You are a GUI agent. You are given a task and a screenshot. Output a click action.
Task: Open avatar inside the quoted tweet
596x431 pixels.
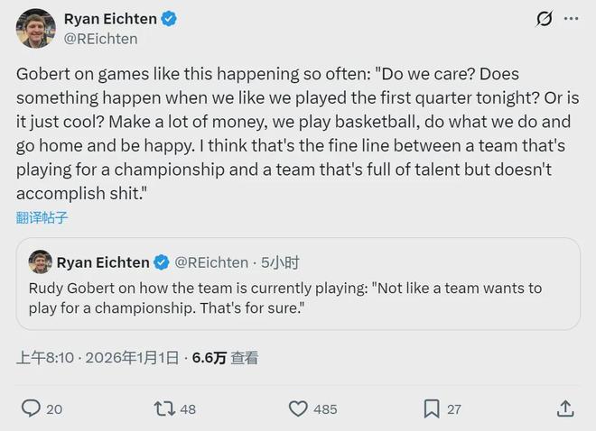pyautogui.click(x=40, y=262)
